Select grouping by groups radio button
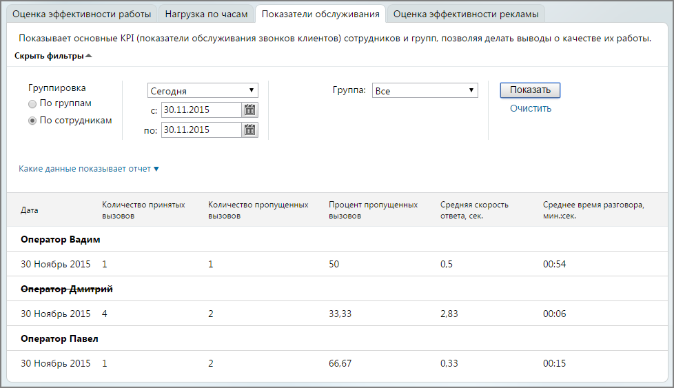The height and width of the screenshot is (388, 674). pyautogui.click(x=32, y=103)
